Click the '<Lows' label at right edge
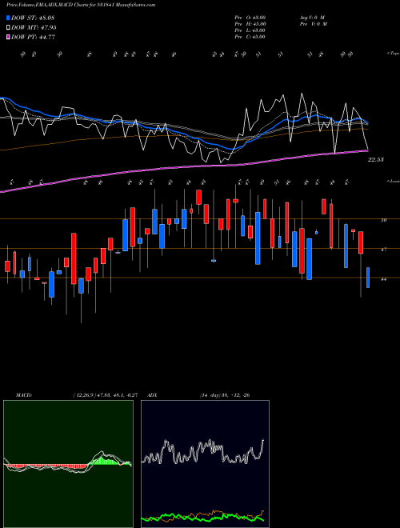400x528 pixels. [x=394, y=181]
